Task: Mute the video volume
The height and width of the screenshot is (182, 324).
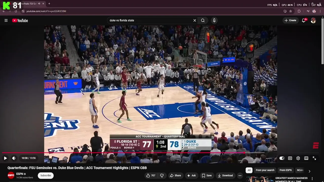Action: pos(14,158)
